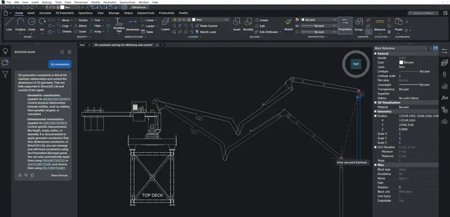Viewport: 450px width, 217px height.
Task: Activate the Dimension tool
Action: (133, 25)
